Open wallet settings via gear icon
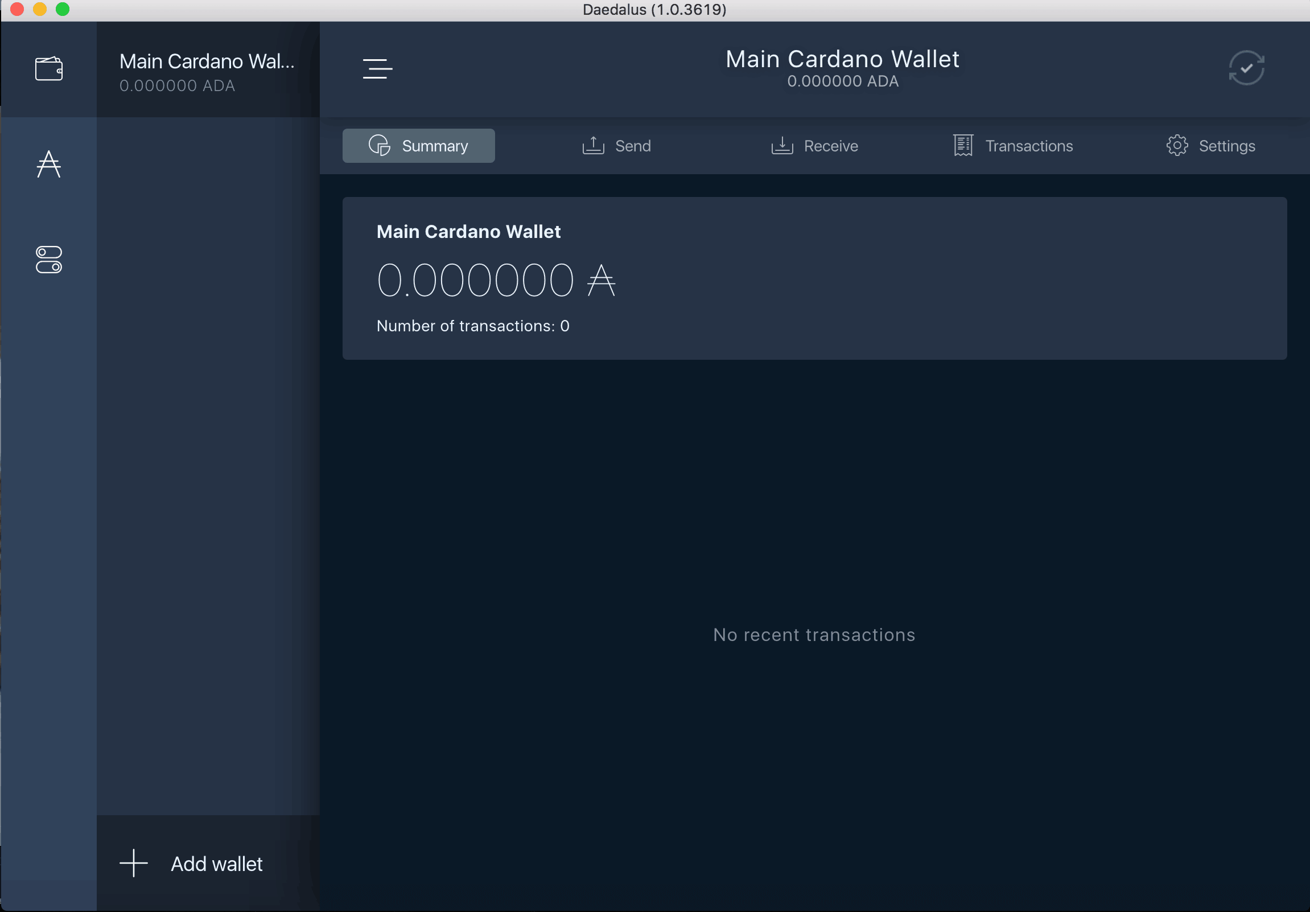Image resolution: width=1310 pixels, height=912 pixels. (x=1177, y=145)
